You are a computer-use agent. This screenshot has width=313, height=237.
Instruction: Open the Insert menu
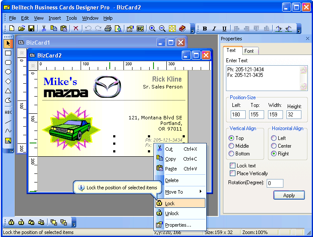pos(55,18)
